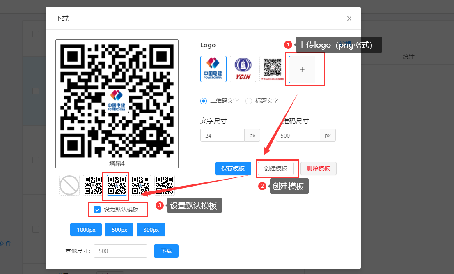
Task: Click the 删除模板 button
Action: point(318,168)
